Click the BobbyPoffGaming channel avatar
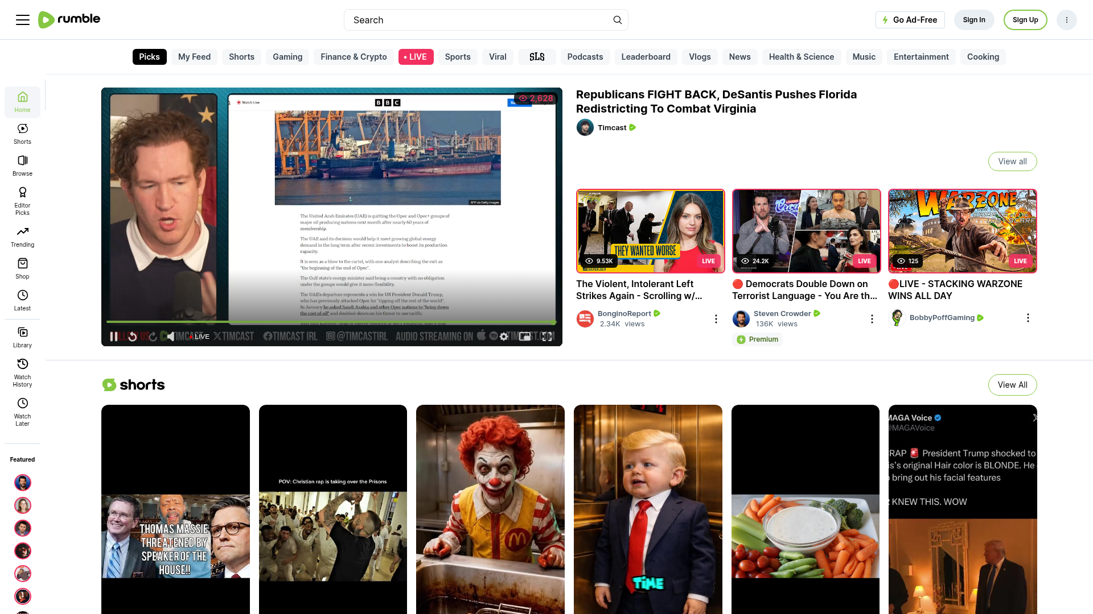 [897, 318]
